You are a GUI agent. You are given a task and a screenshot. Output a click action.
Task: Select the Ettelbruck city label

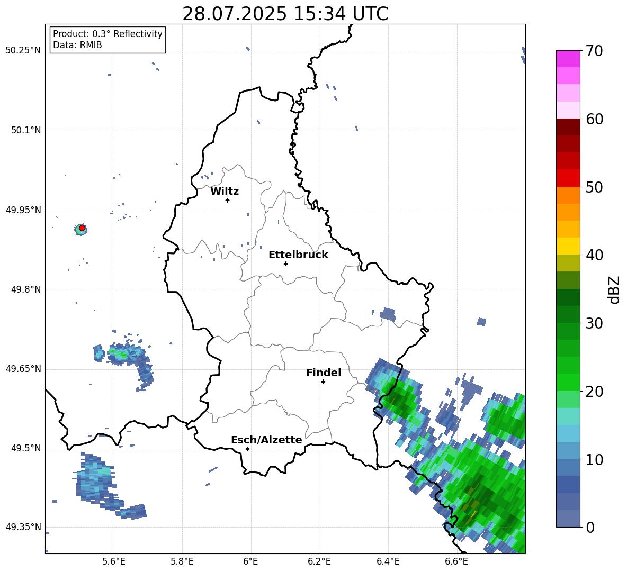click(x=298, y=255)
